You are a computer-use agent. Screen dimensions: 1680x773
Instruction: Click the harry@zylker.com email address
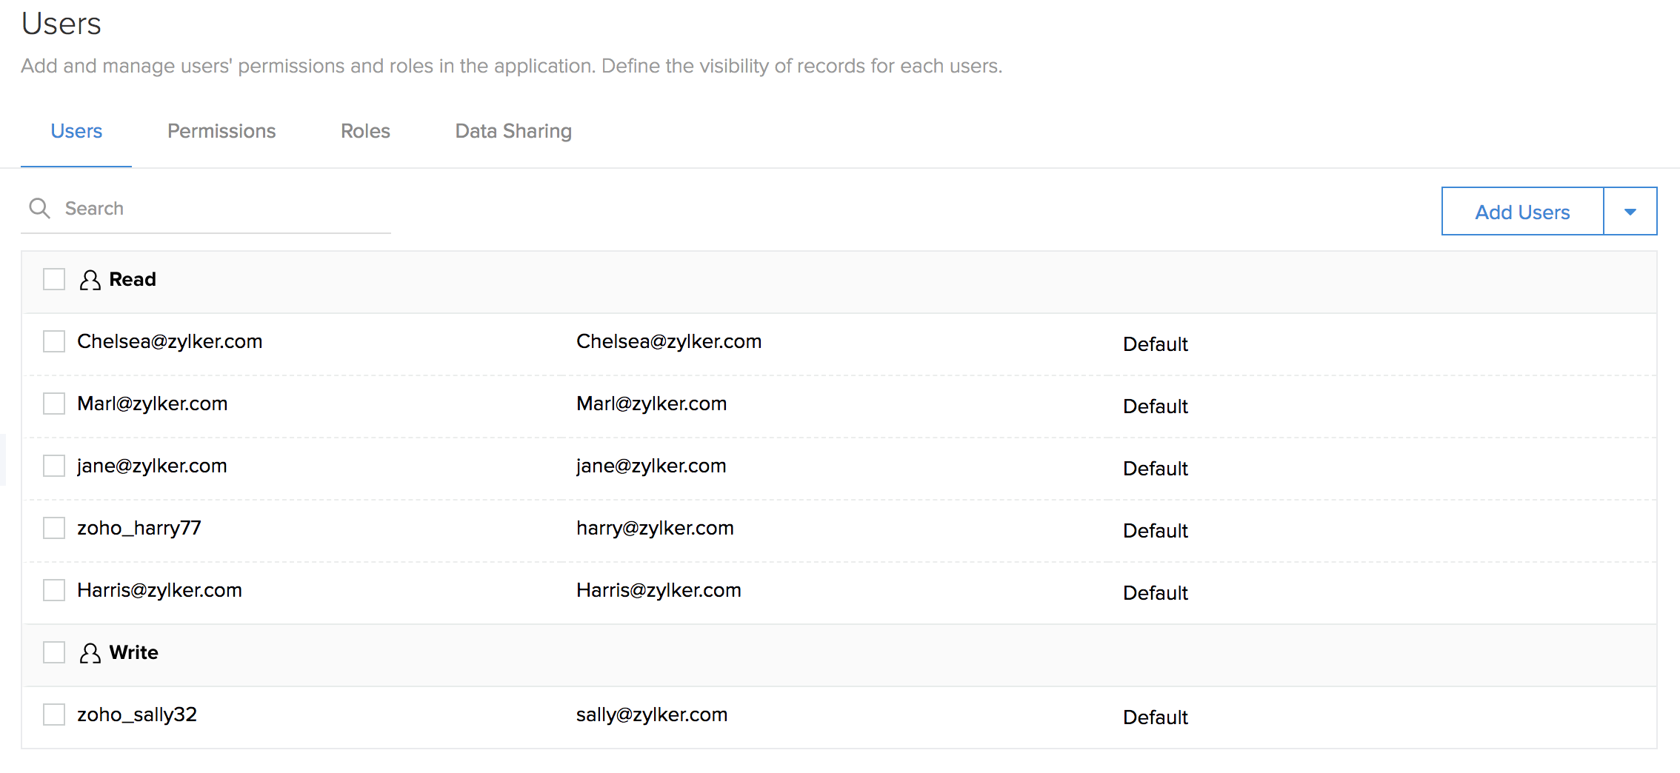coord(655,528)
